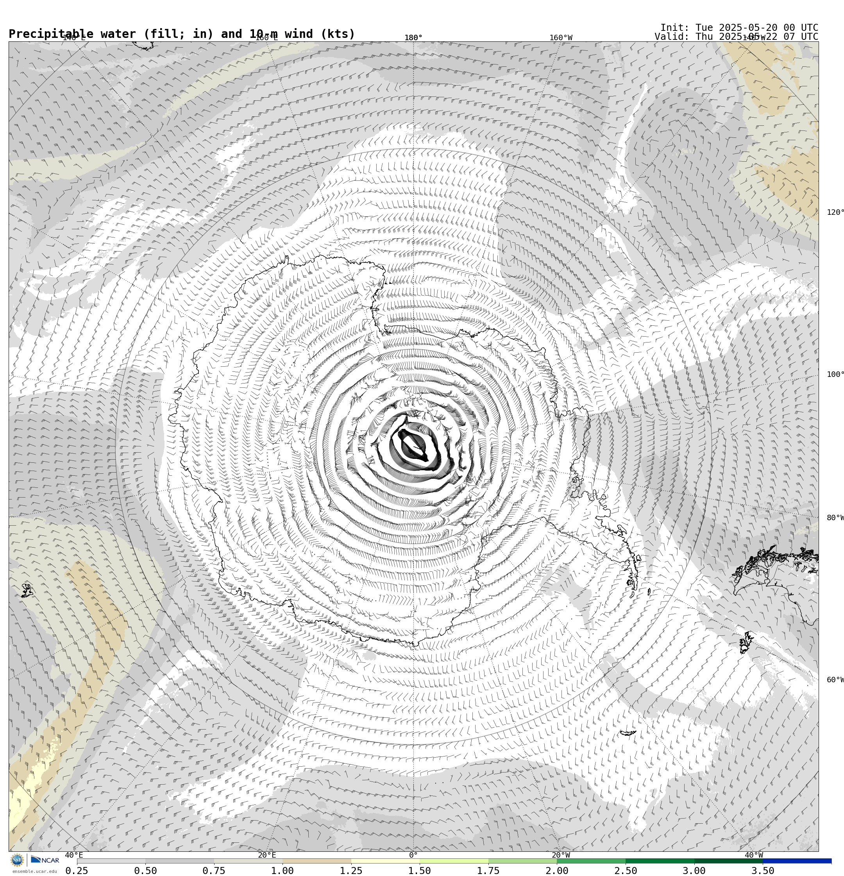The height and width of the screenshot is (876, 844).
Task: Click the 3.00 colorbar tick label
Action: (x=694, y=871)
